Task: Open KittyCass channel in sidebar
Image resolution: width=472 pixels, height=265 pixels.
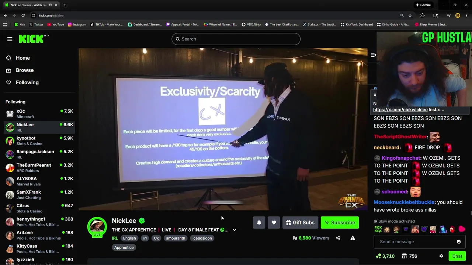Action: [x=39, y=249]
